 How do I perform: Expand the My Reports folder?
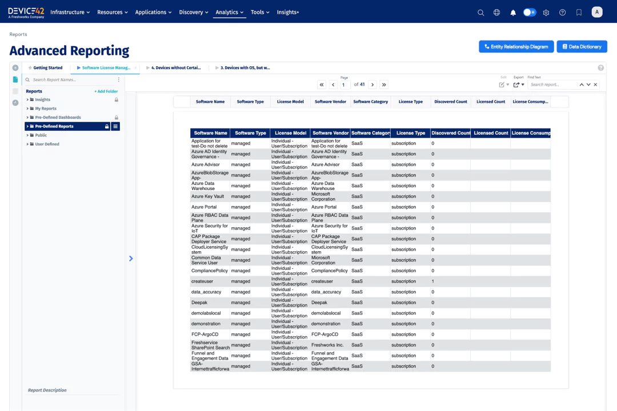coord(27,108)
